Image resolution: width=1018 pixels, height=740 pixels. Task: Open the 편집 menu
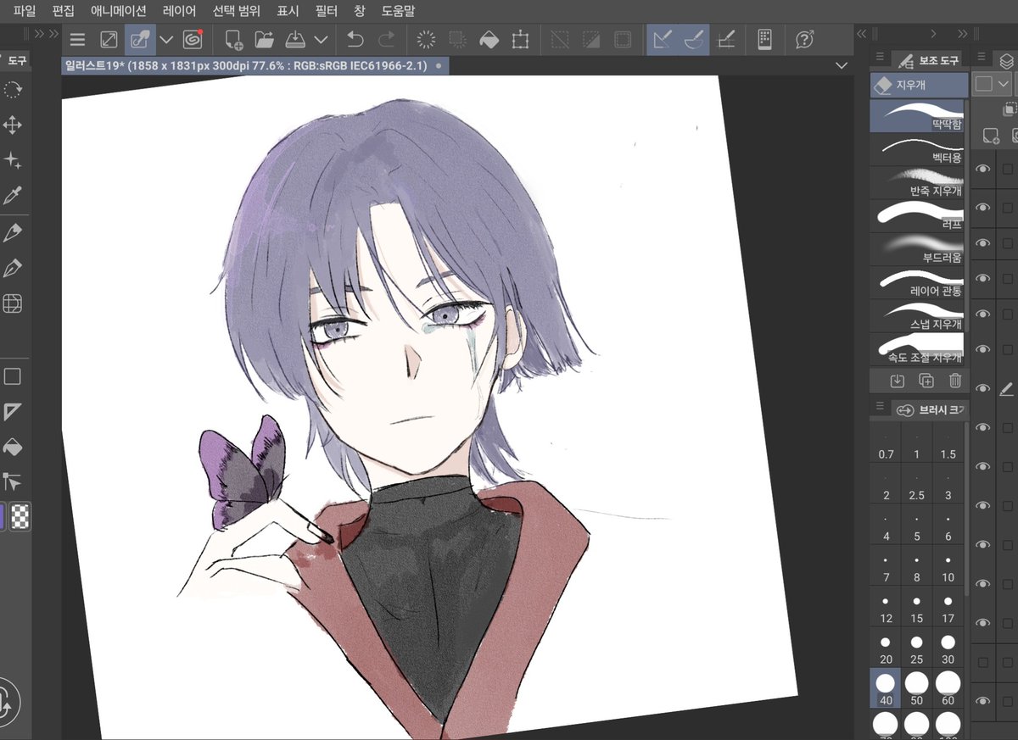(x=63, y=11)
